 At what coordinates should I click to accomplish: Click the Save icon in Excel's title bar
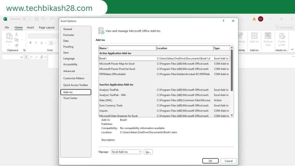coord(37,19)
